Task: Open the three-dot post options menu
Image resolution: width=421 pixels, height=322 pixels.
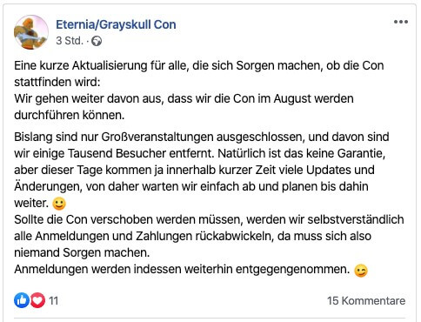Action: 401,22
